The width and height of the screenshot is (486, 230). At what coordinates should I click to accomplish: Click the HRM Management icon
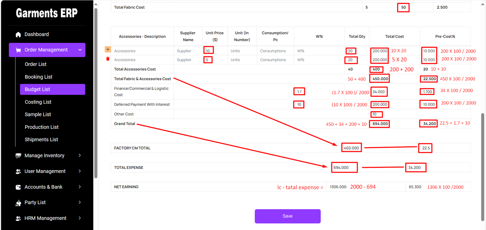[18, 218]
